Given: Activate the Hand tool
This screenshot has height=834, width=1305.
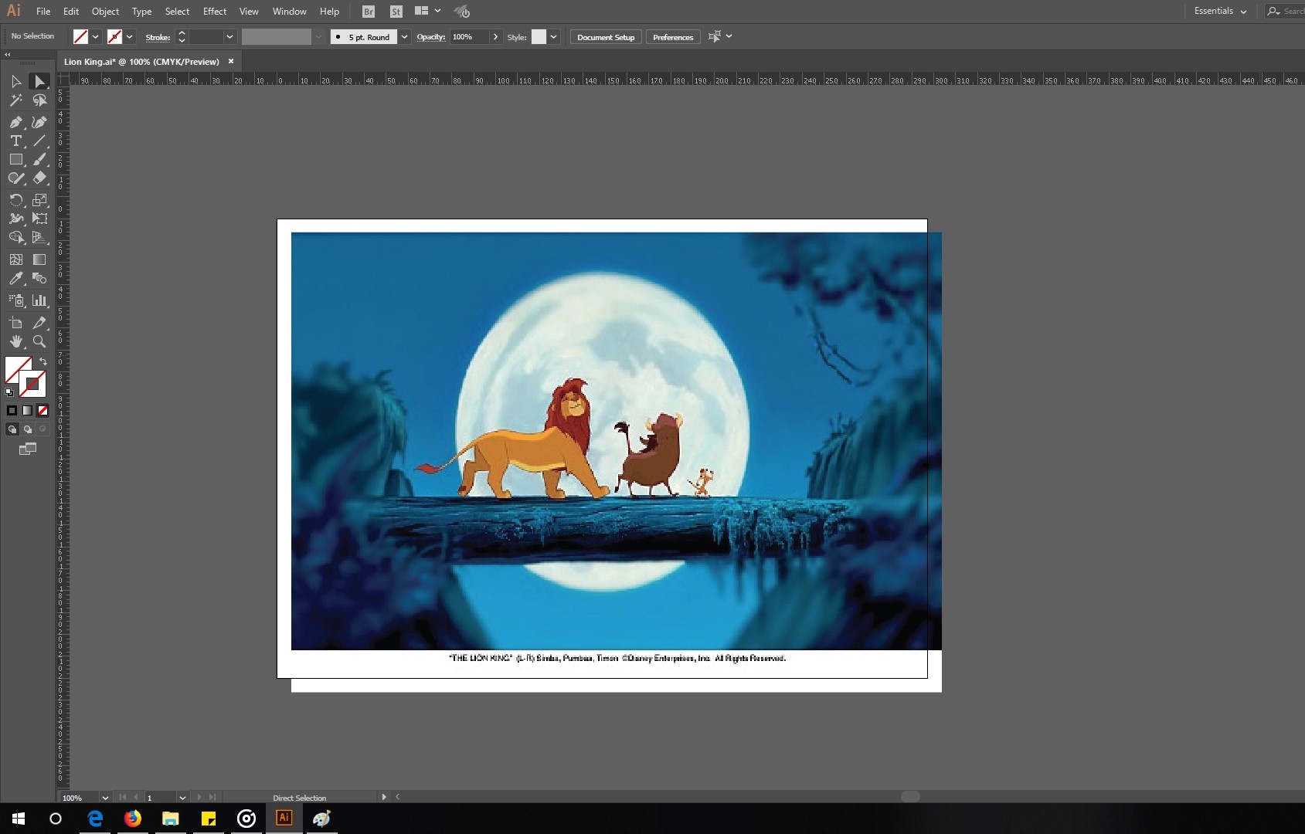Looking at the screenshot, I should [x=16, y=341].
